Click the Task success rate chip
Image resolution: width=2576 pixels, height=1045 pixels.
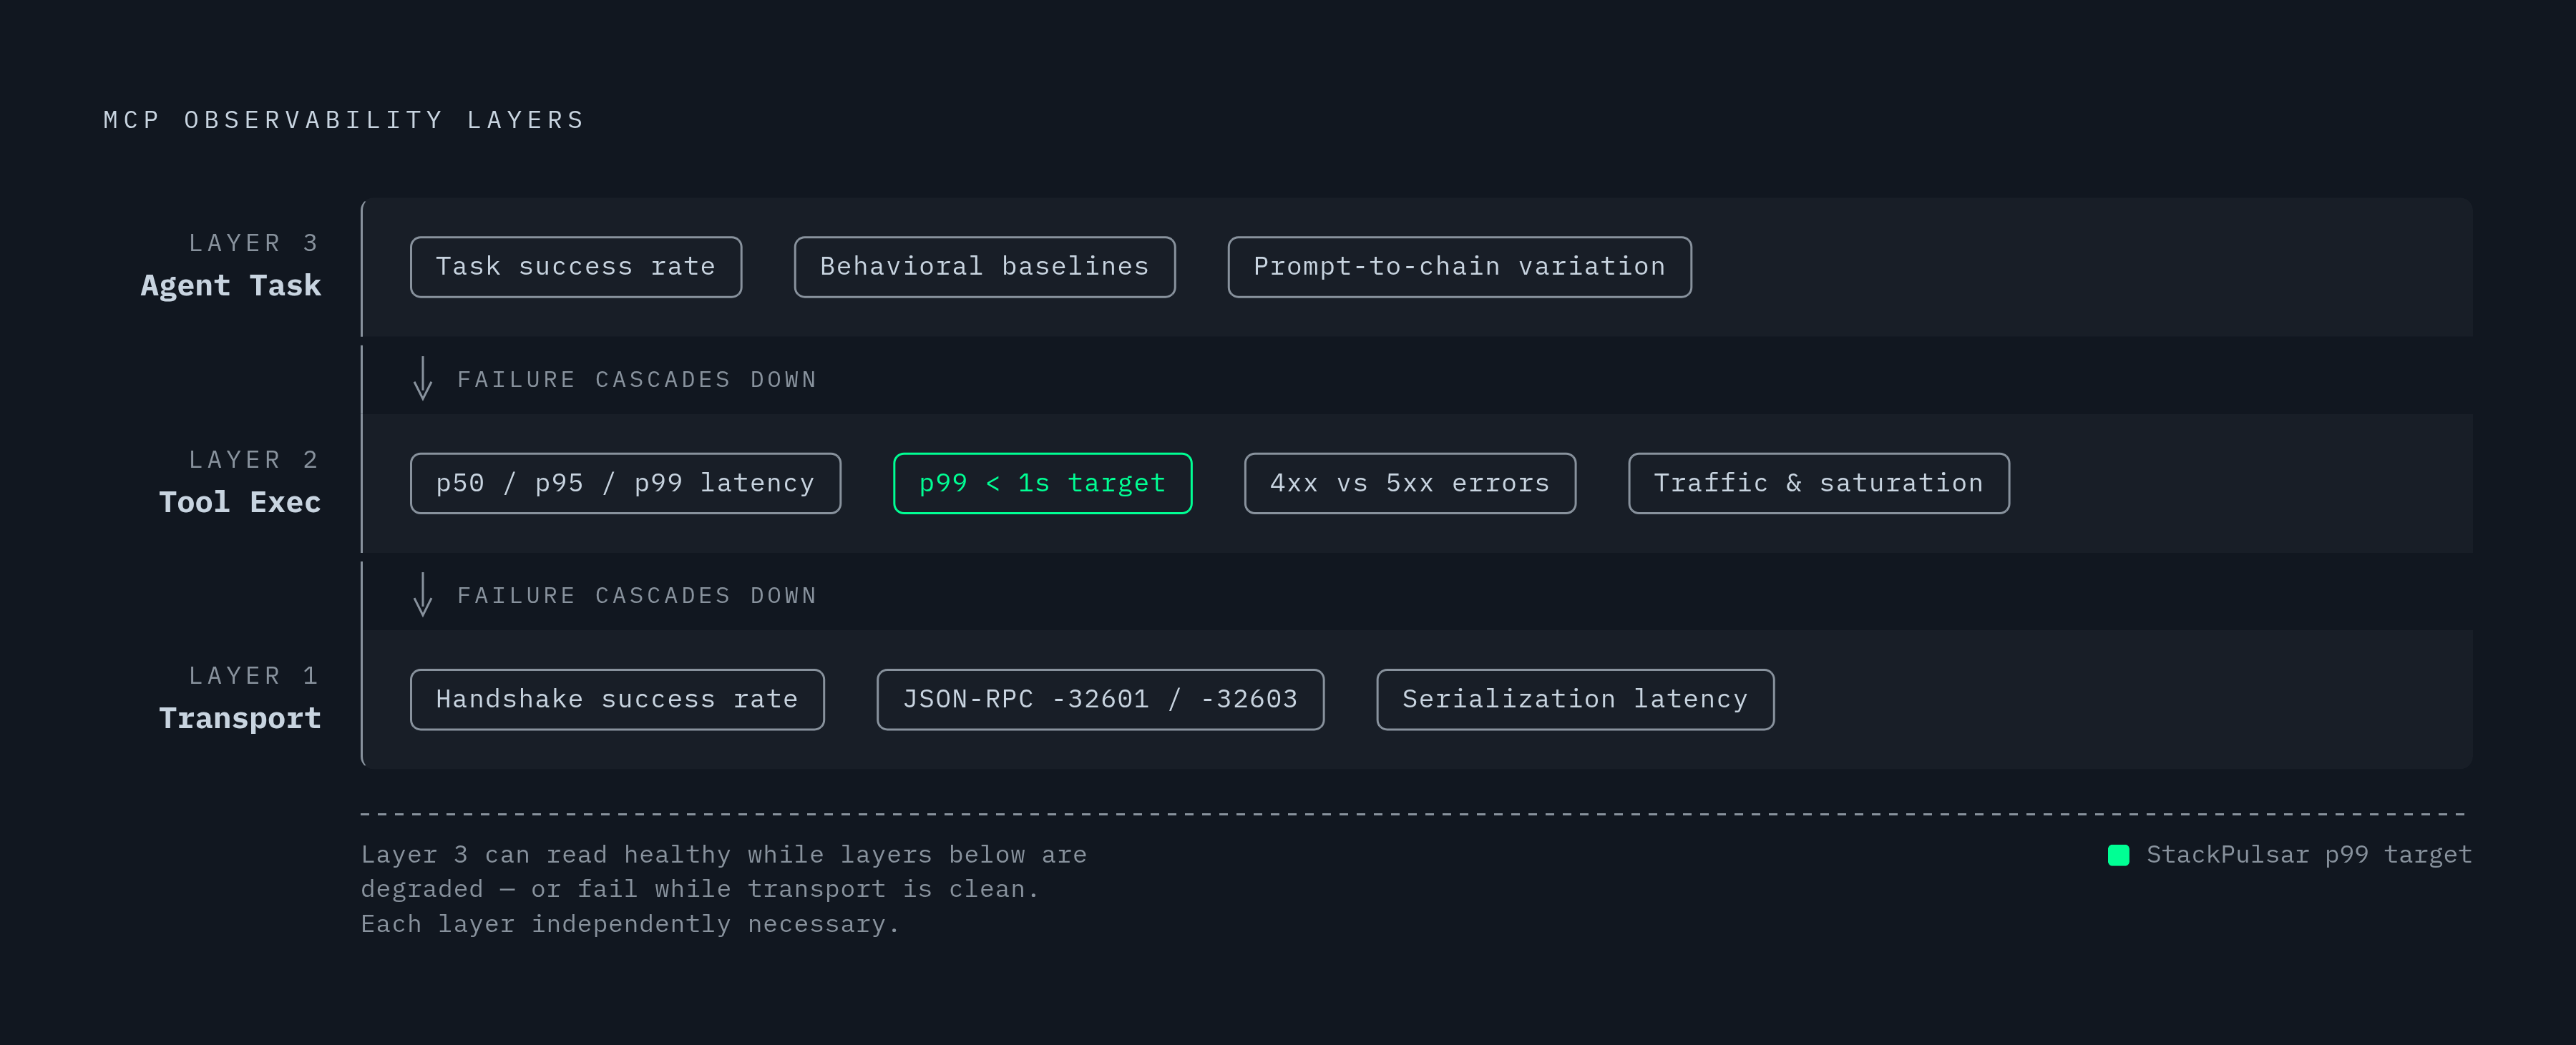[576, 267]
